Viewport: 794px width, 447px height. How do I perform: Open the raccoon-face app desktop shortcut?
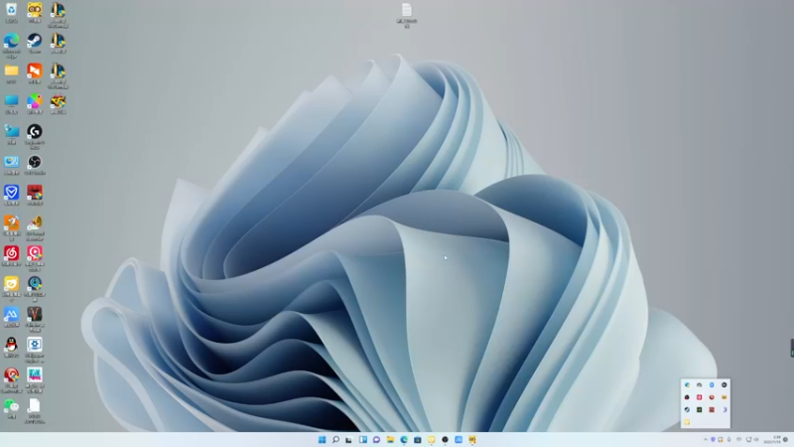35,12
